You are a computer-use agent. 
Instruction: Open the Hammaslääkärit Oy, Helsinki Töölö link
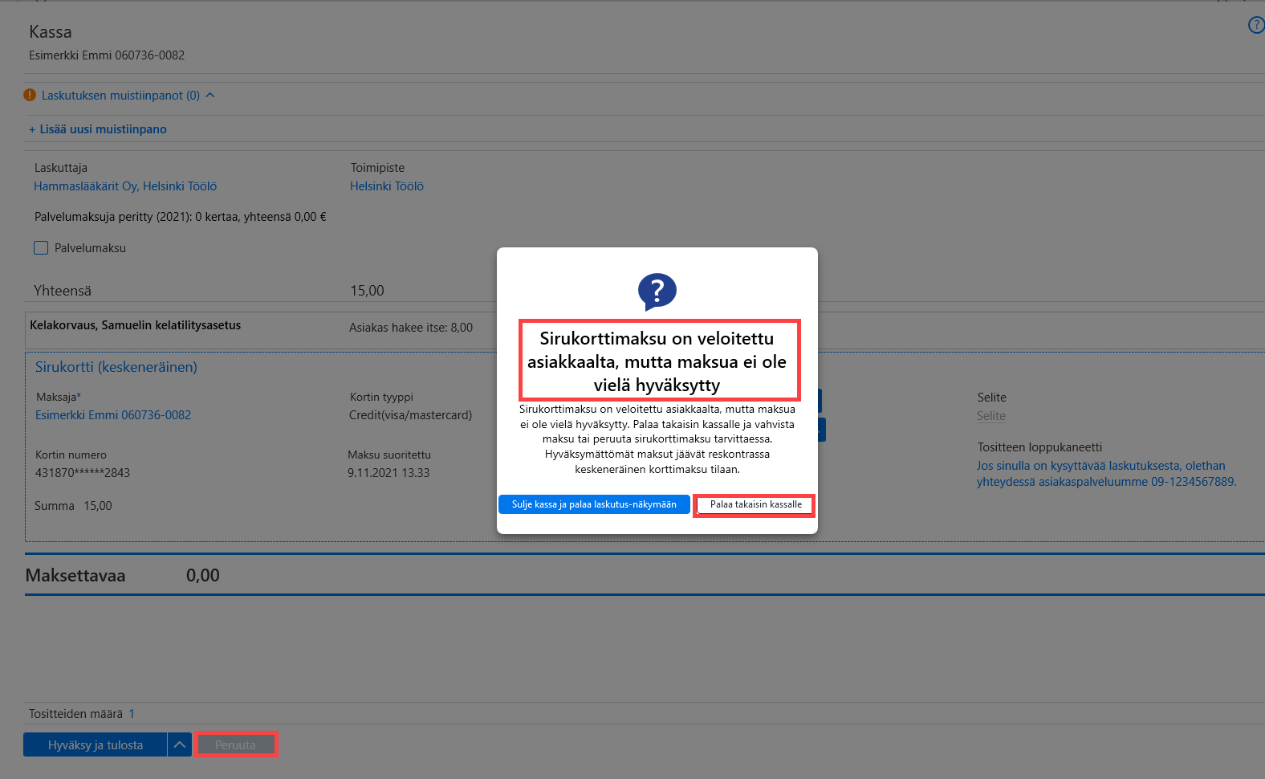tap(125, 186)
